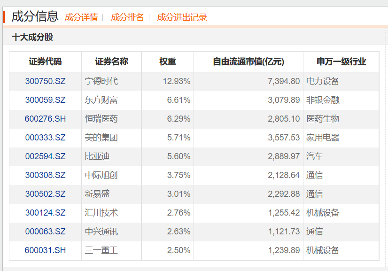Open stock code 300502.SZ
The image size is (388, 271).
click(x=45, y=194)
